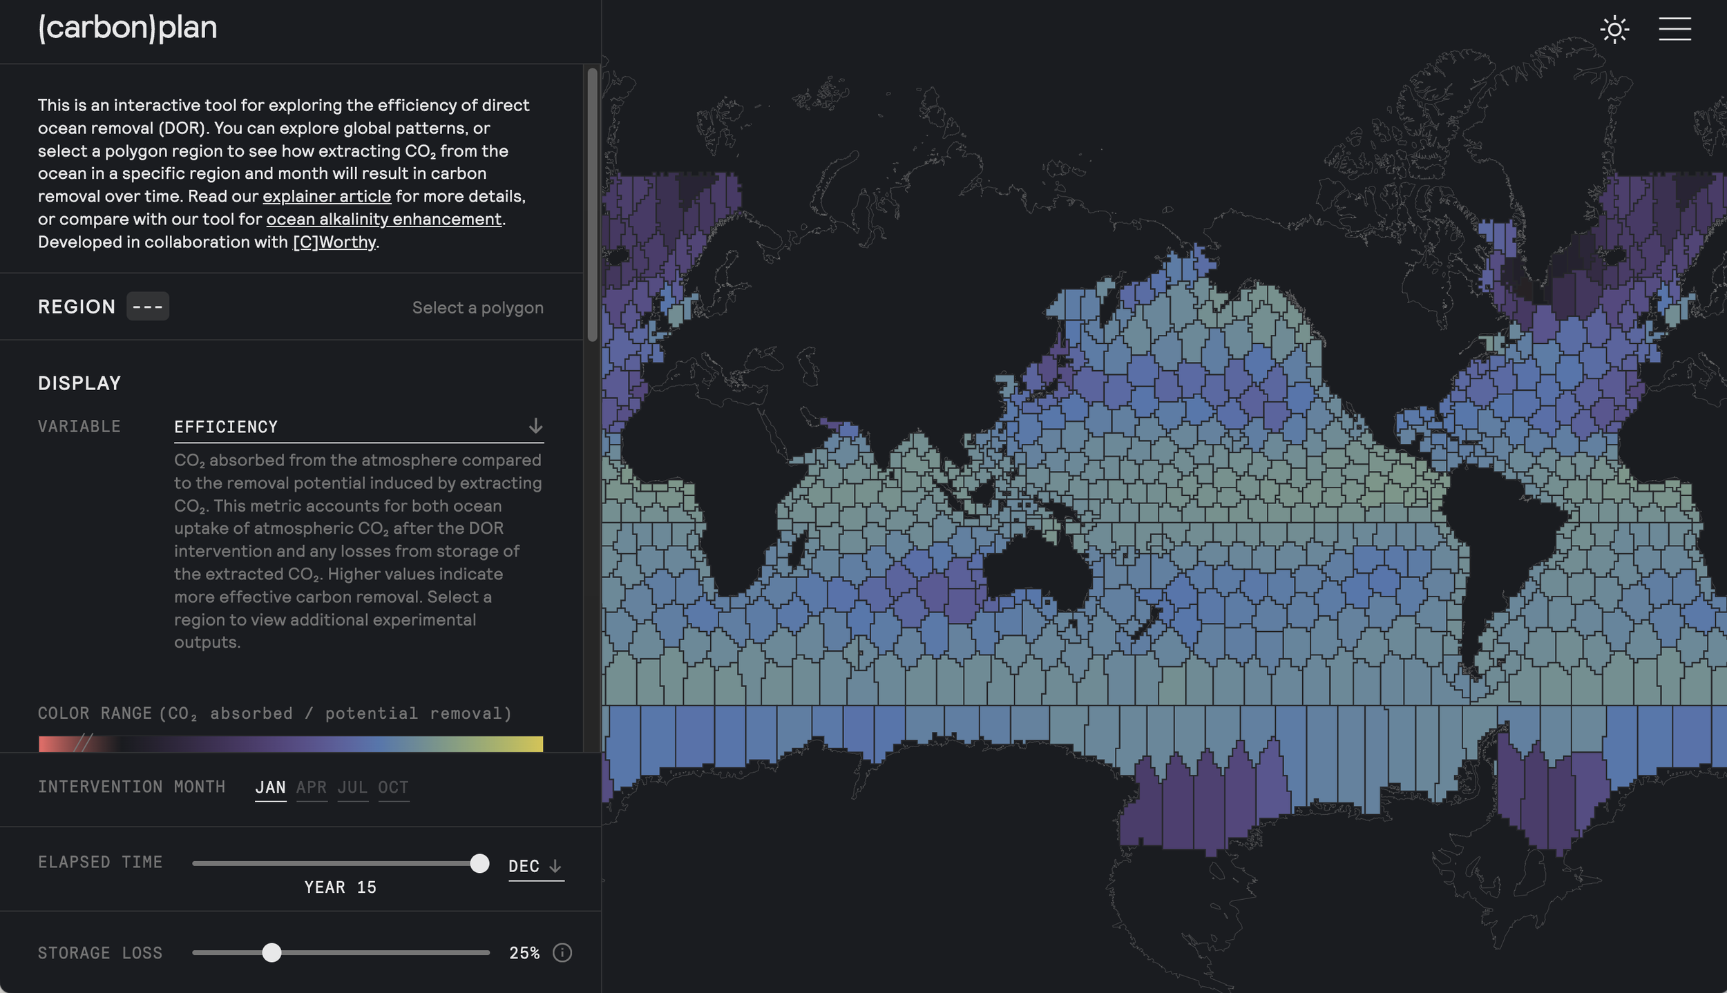Viewport: 1727px width, 993px height.
Task: Click the down arrow beside EFFICIENCY
Action: point(535,426)
